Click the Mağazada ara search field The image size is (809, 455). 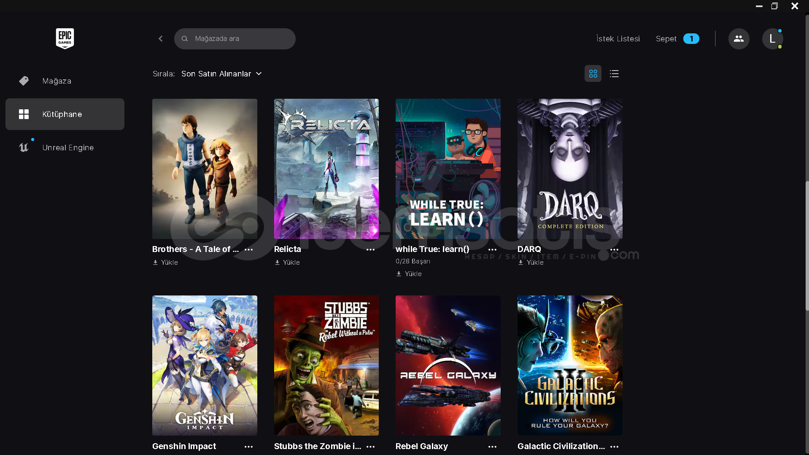tap(235, 39)
